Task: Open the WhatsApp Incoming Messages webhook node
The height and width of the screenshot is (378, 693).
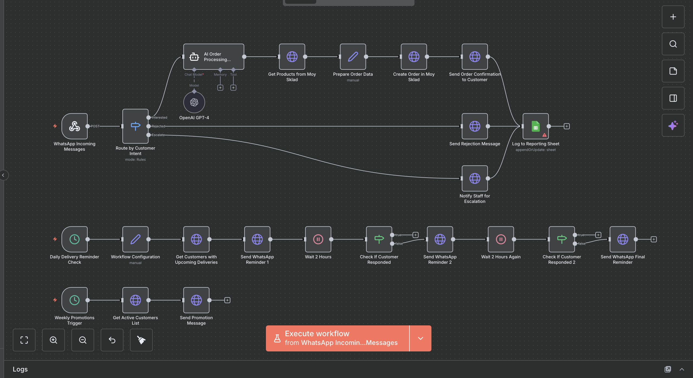Action: 74,126
